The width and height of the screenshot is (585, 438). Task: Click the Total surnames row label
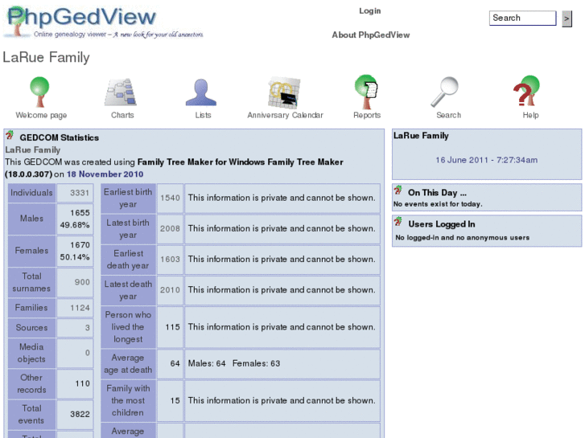[x=31, y=282]
